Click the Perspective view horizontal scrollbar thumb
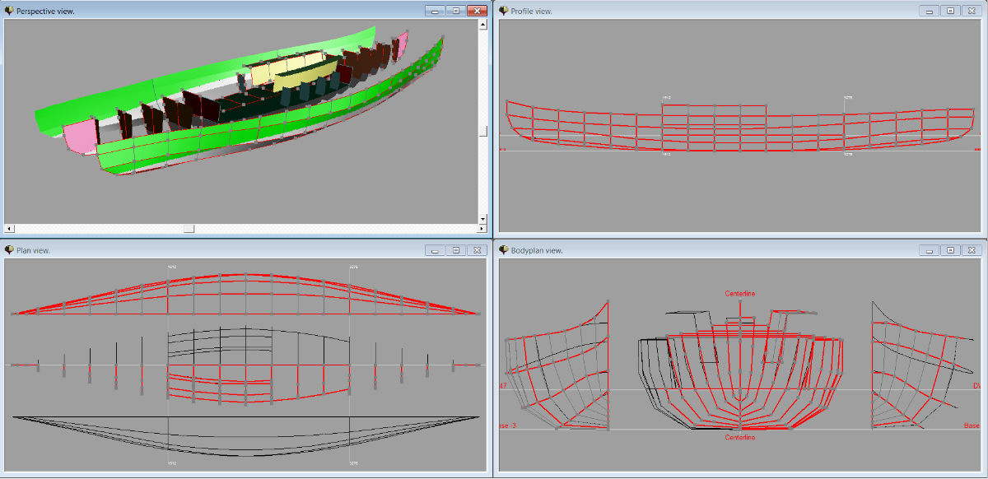 click(x=189, y=228)
